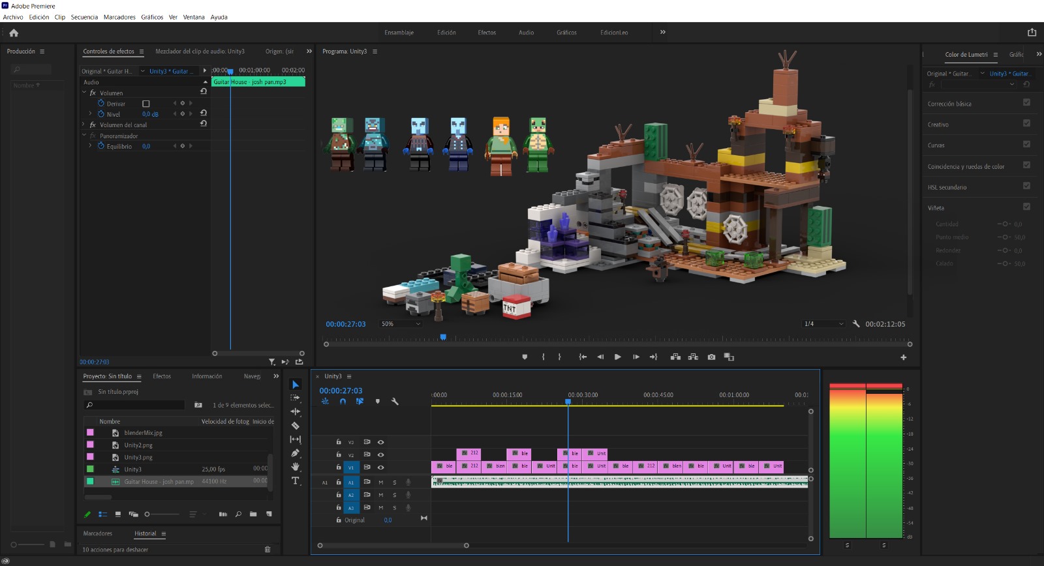
Task: Select the Hand tool
Action: tap(295, 467)
